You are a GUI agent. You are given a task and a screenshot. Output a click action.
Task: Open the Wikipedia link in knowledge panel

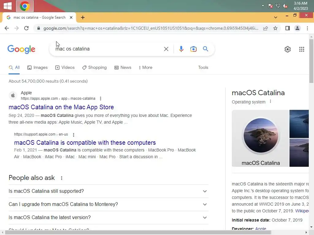(x=302, y=211)
